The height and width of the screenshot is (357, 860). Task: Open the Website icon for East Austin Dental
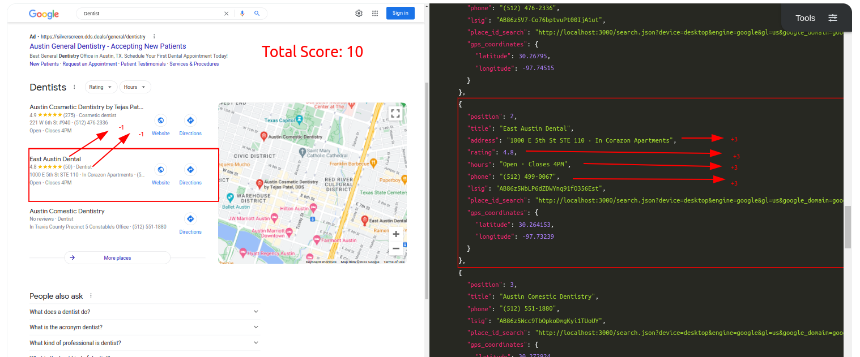click(x=161, y=170)
